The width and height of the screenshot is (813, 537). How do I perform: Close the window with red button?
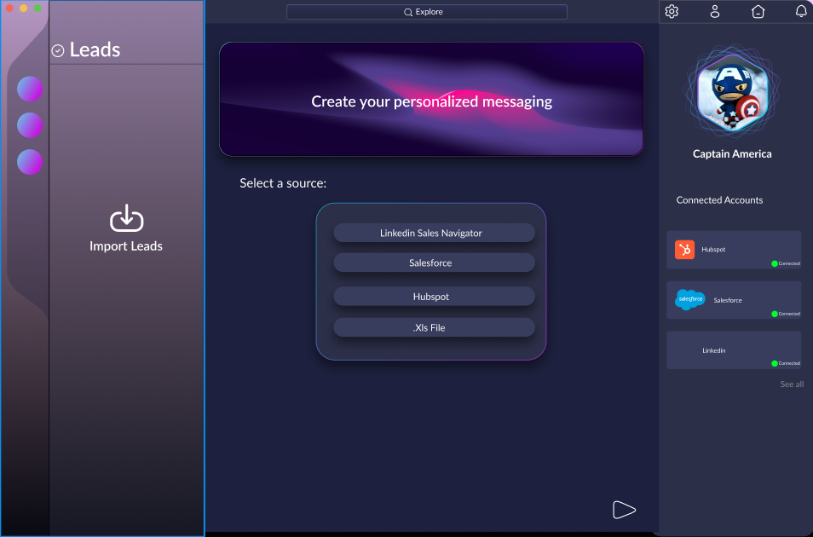pyautogui.click(x=9, y=9)
